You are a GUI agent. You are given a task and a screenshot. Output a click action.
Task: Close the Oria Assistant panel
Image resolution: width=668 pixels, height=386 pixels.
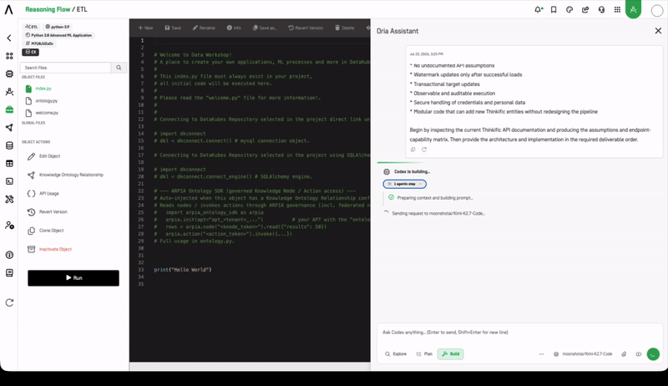click(658, 31)
